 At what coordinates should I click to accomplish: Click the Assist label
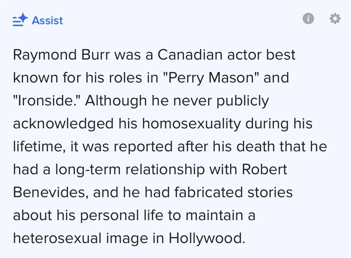(47, 21)
